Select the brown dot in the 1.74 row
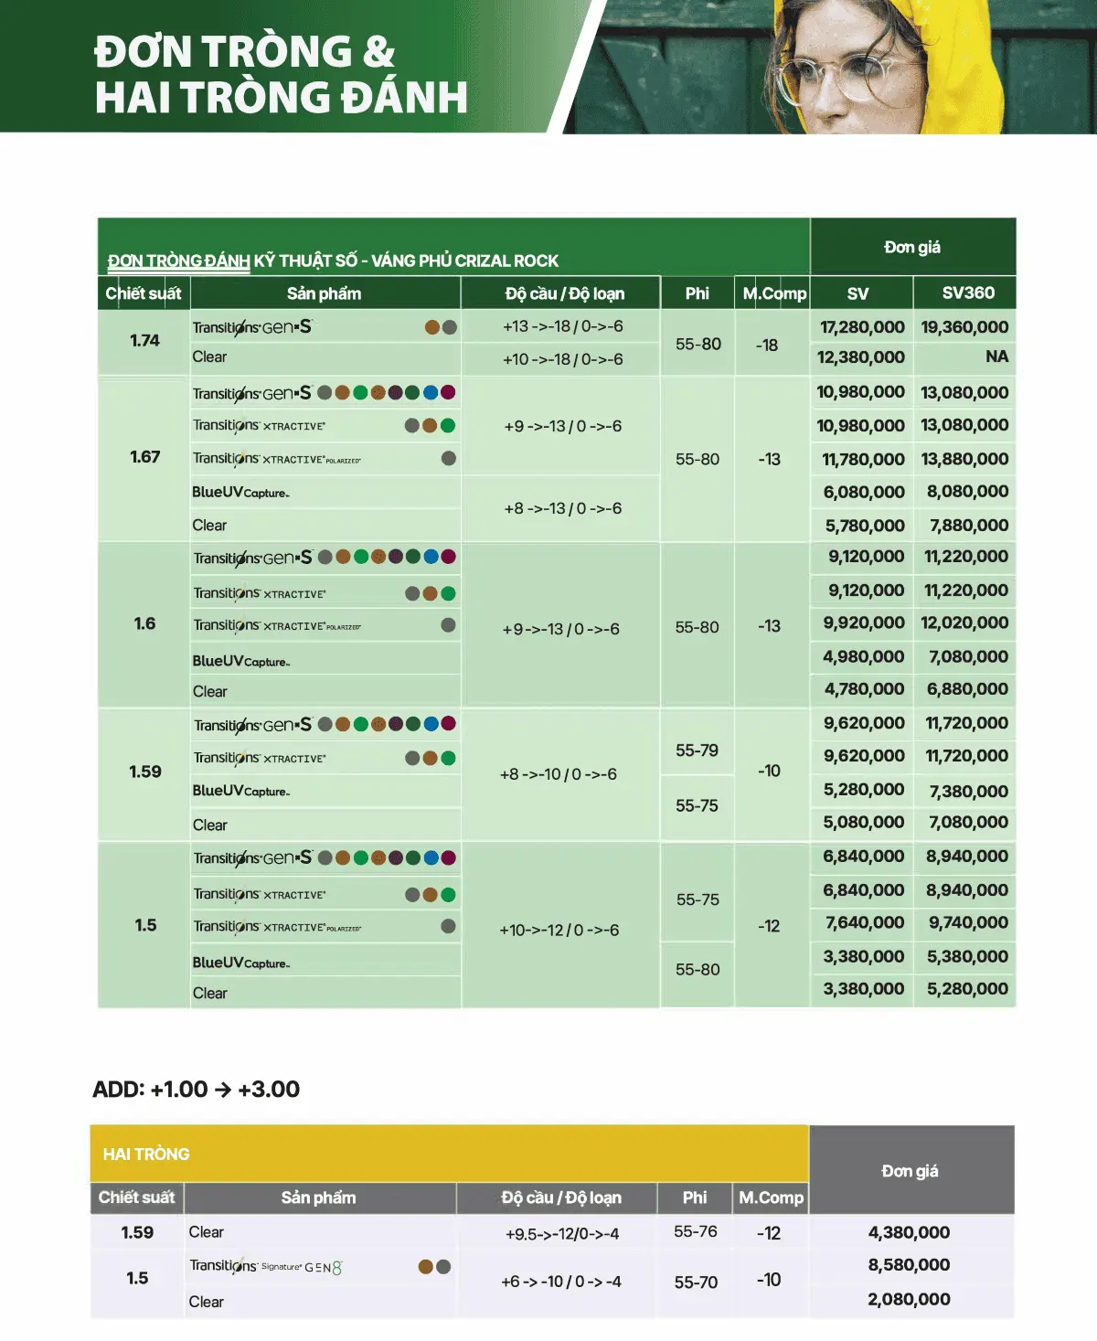Image resolution: width=1097 pixels, height=1341 pixels. [x=432, y=327]
